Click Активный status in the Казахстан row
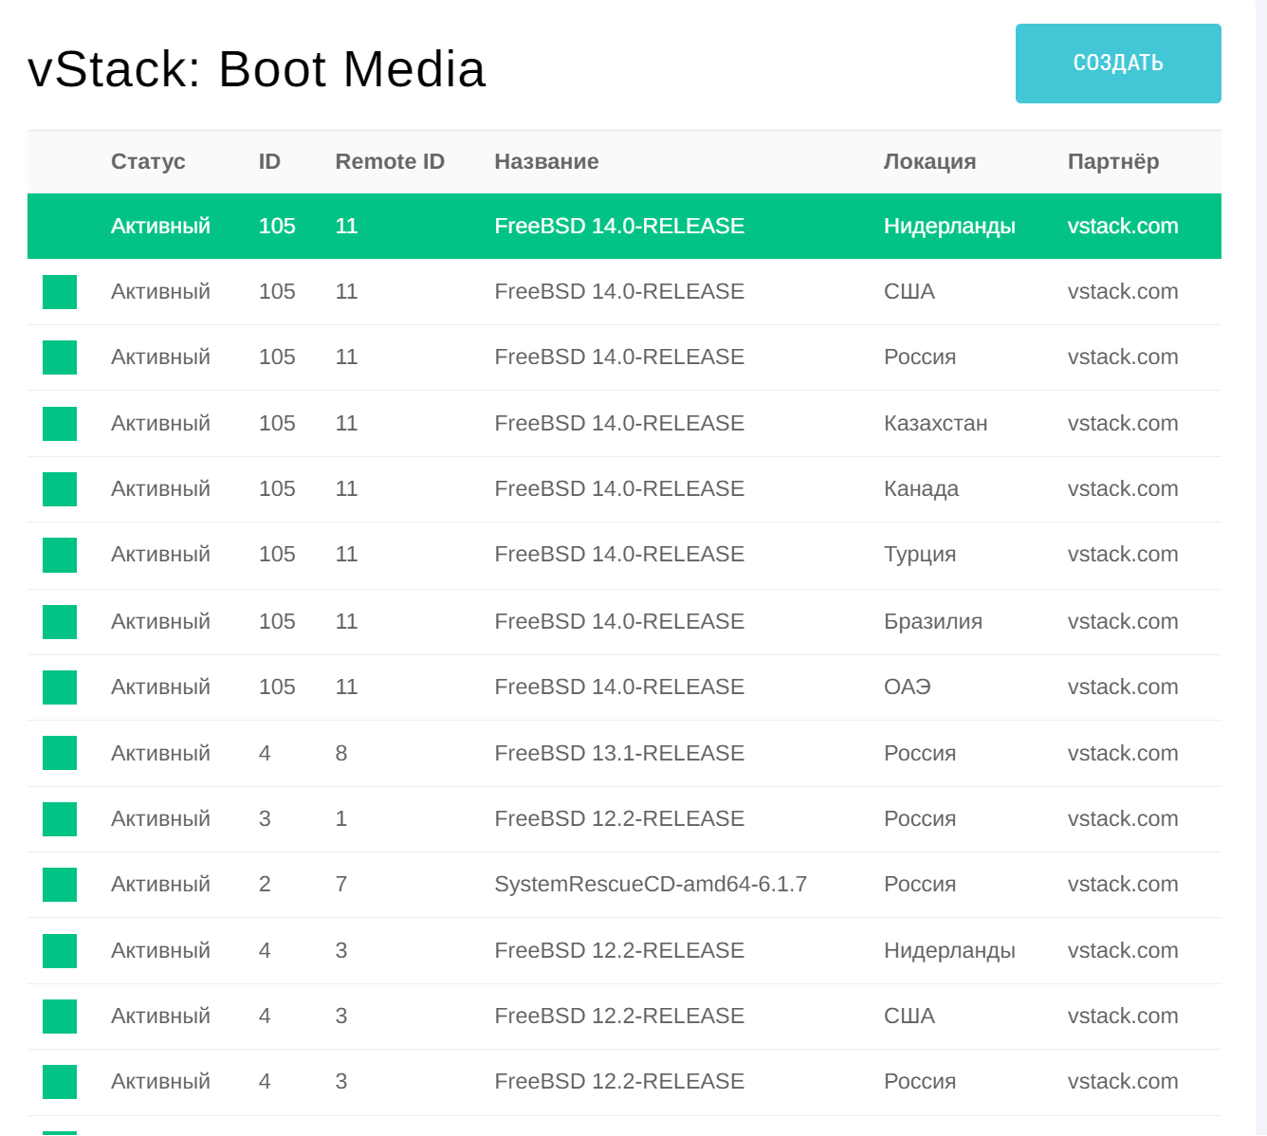The width and height of the screenshot is (1267, 1136). [x=160, y=423]
